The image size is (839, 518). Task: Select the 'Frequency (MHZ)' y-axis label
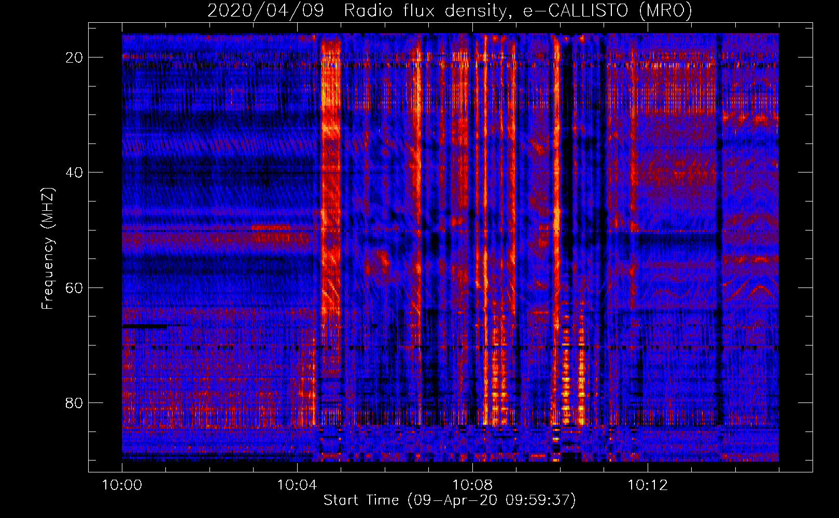pos(48,249)
